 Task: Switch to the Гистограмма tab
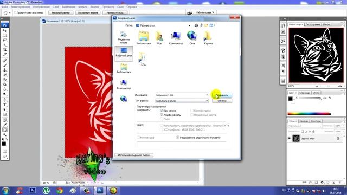[313, 24]
